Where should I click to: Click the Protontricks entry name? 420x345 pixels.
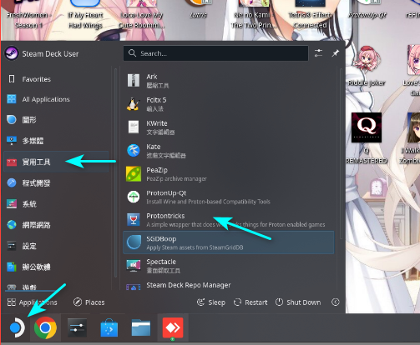(165, 216)
